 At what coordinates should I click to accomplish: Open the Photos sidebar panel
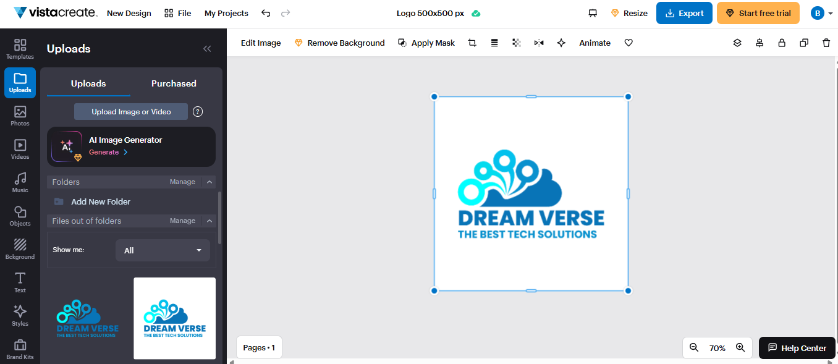coord(20,116)
